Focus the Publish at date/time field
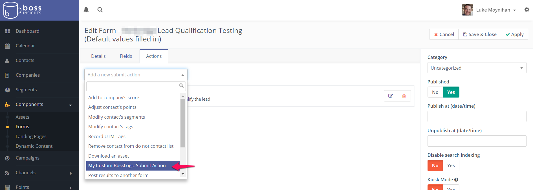533x190 pixels. pyautogui.click(x=477, y=116)
